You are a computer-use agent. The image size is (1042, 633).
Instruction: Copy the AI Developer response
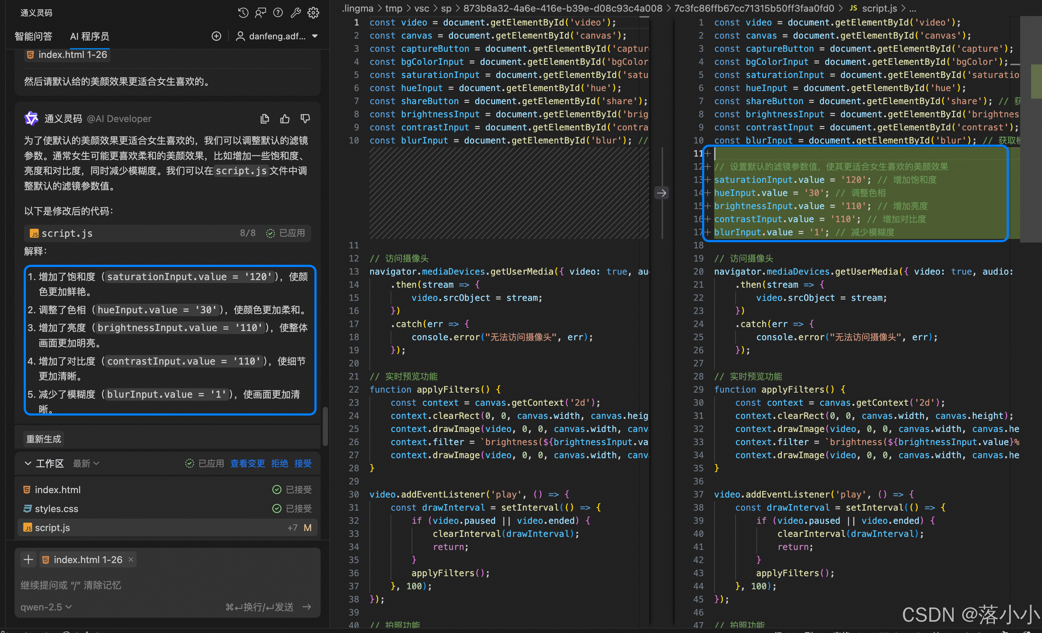click(265, 119)
